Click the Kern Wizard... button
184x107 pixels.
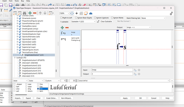click(x=66, y=98)
